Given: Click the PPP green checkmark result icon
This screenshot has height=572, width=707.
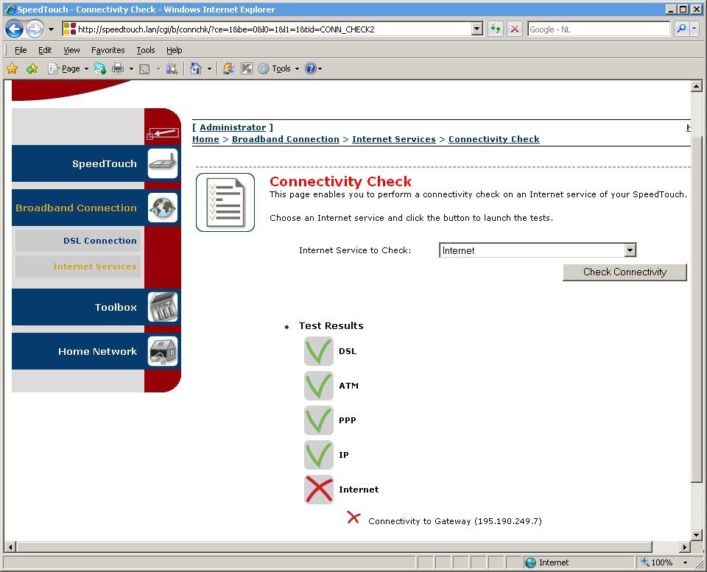Looking at the screenshot, I should pyautogui.click(x=318, y=420).
